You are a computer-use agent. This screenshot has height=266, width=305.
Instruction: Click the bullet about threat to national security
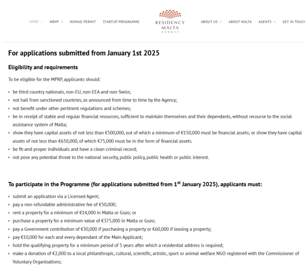(x=111, y=158)
